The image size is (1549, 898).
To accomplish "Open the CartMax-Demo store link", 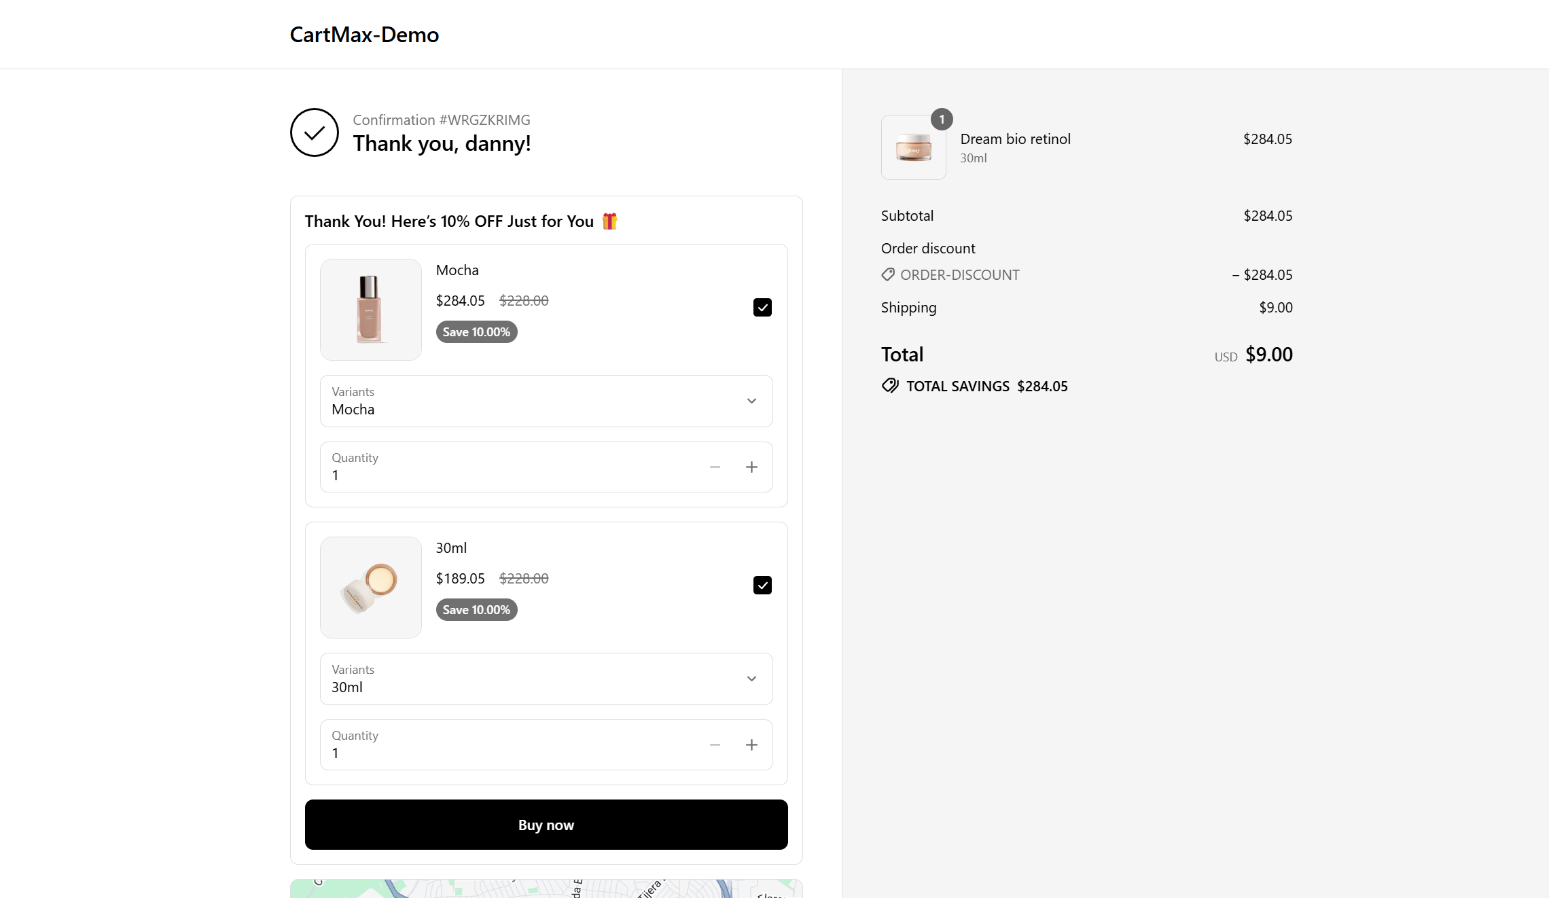I will [364, 35].
